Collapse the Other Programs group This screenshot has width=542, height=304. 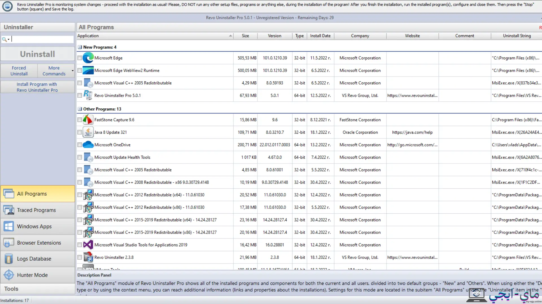80,109
